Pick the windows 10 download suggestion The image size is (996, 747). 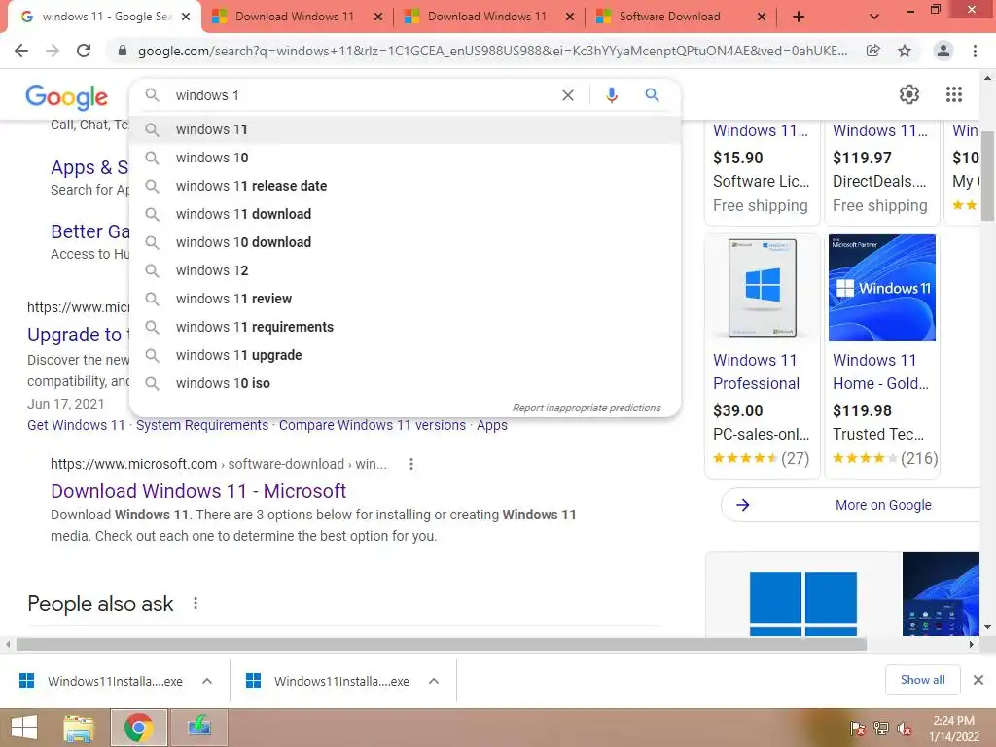(406, 242)
